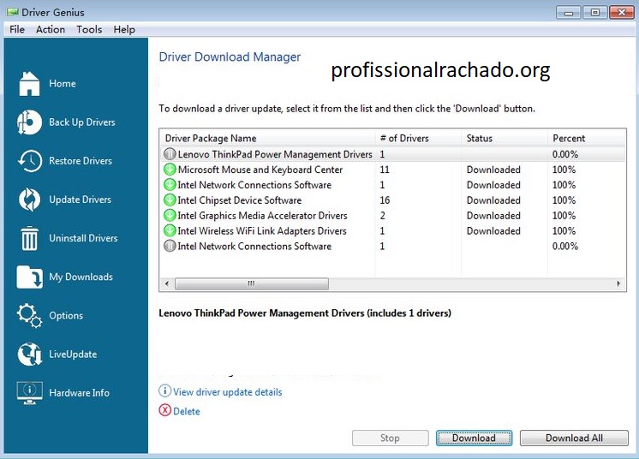
Task: Click the Stop button
Action: point(390,438)
